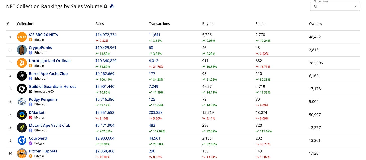The image size is (366, 160).
Task: Open the Pudgy Penguins collection link
Action: (43, 99)
